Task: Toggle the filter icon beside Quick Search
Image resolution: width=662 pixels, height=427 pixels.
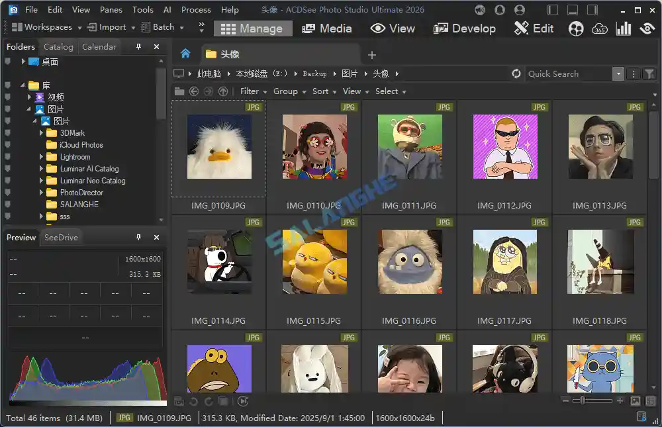Action: pyautogui.click(x=649, y=73)
